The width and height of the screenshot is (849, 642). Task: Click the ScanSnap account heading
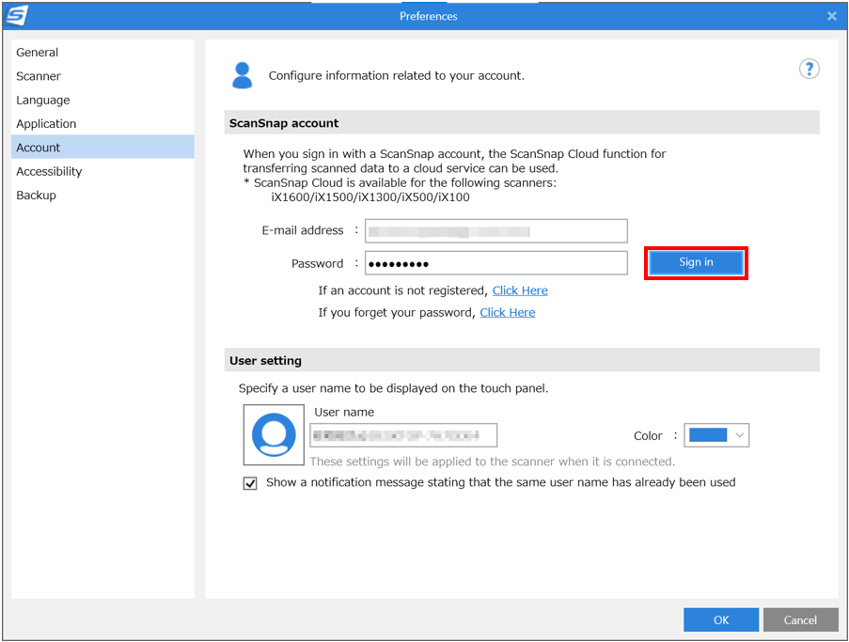pos(284,123)
